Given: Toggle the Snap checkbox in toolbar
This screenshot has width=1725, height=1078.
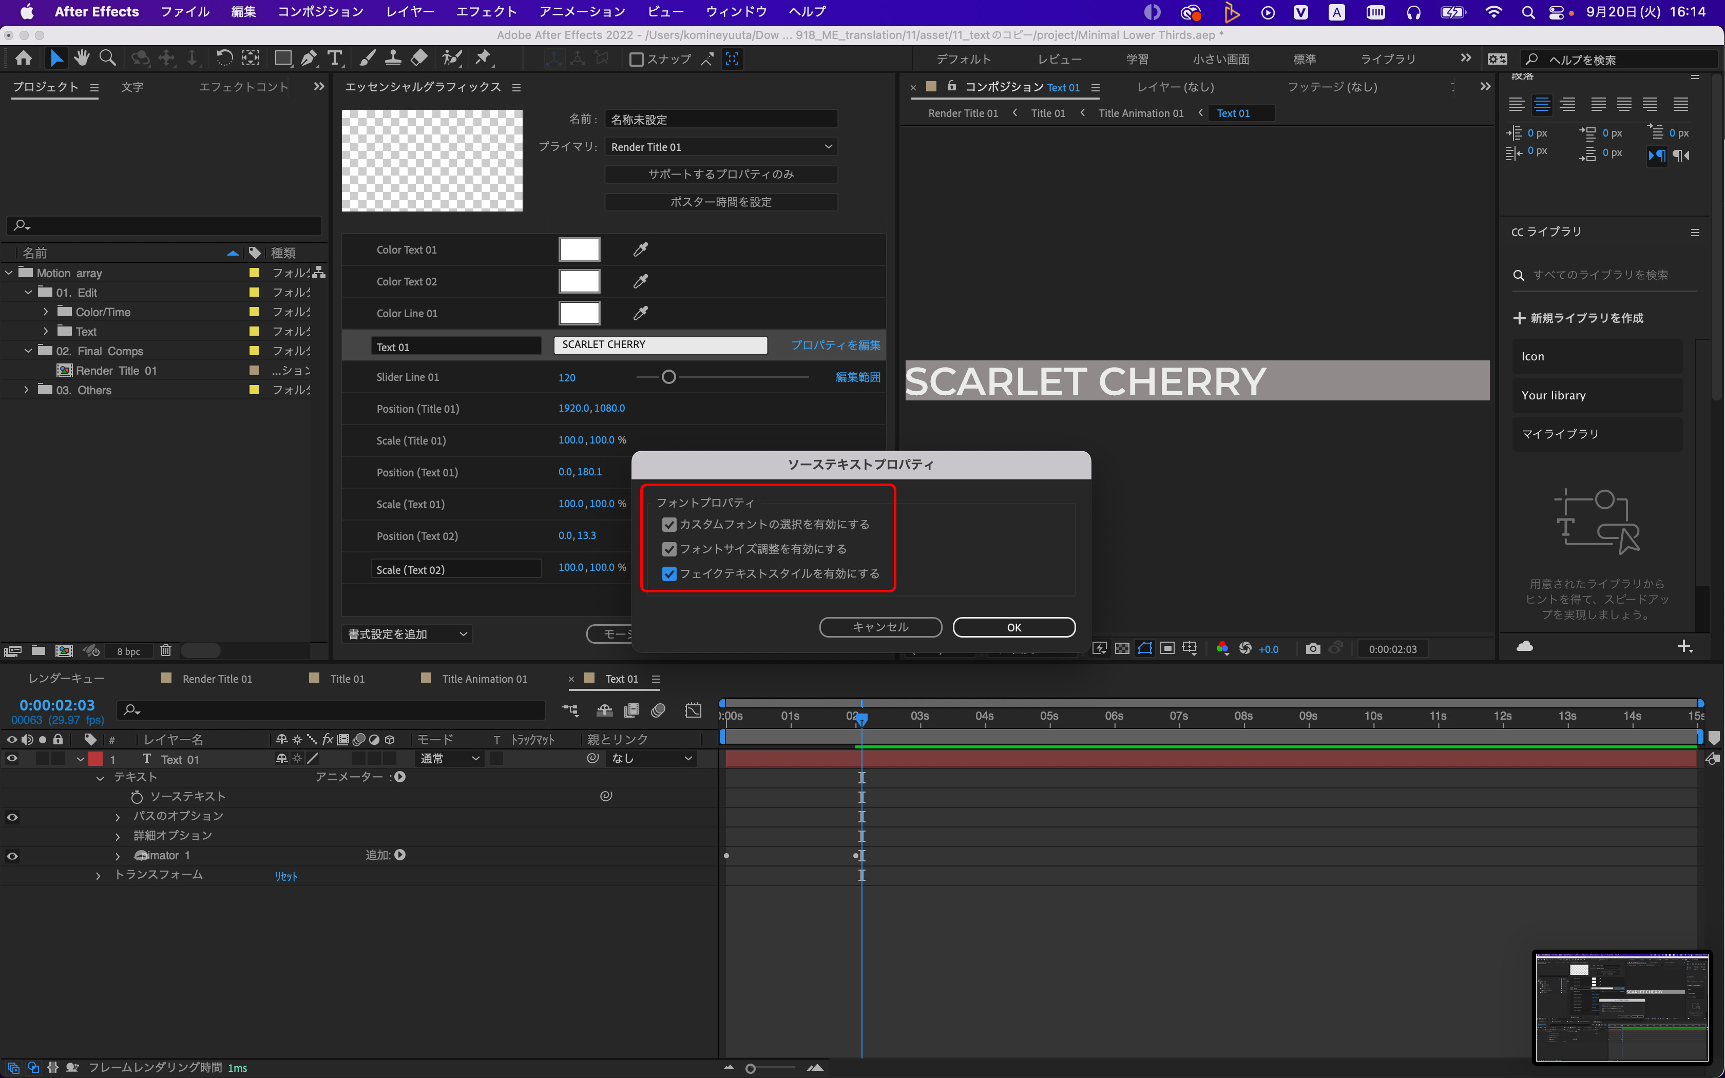Looking at the screenshot, I should (x=637, y=59).
